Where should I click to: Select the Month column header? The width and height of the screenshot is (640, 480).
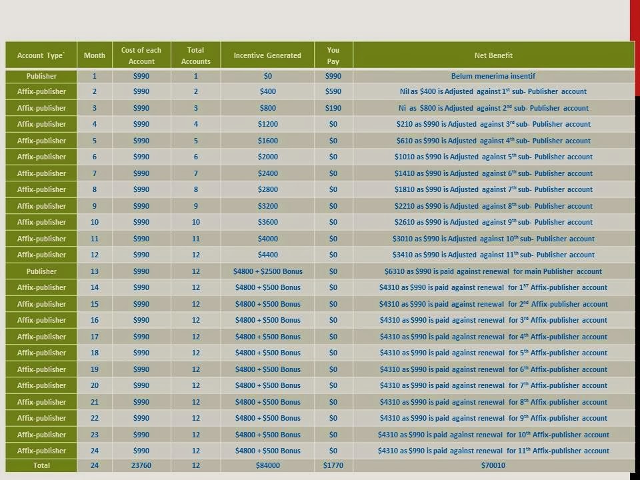pos(94,55)
